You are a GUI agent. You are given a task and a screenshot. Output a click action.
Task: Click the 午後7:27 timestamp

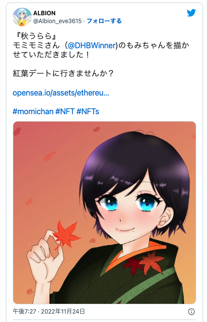25,312
